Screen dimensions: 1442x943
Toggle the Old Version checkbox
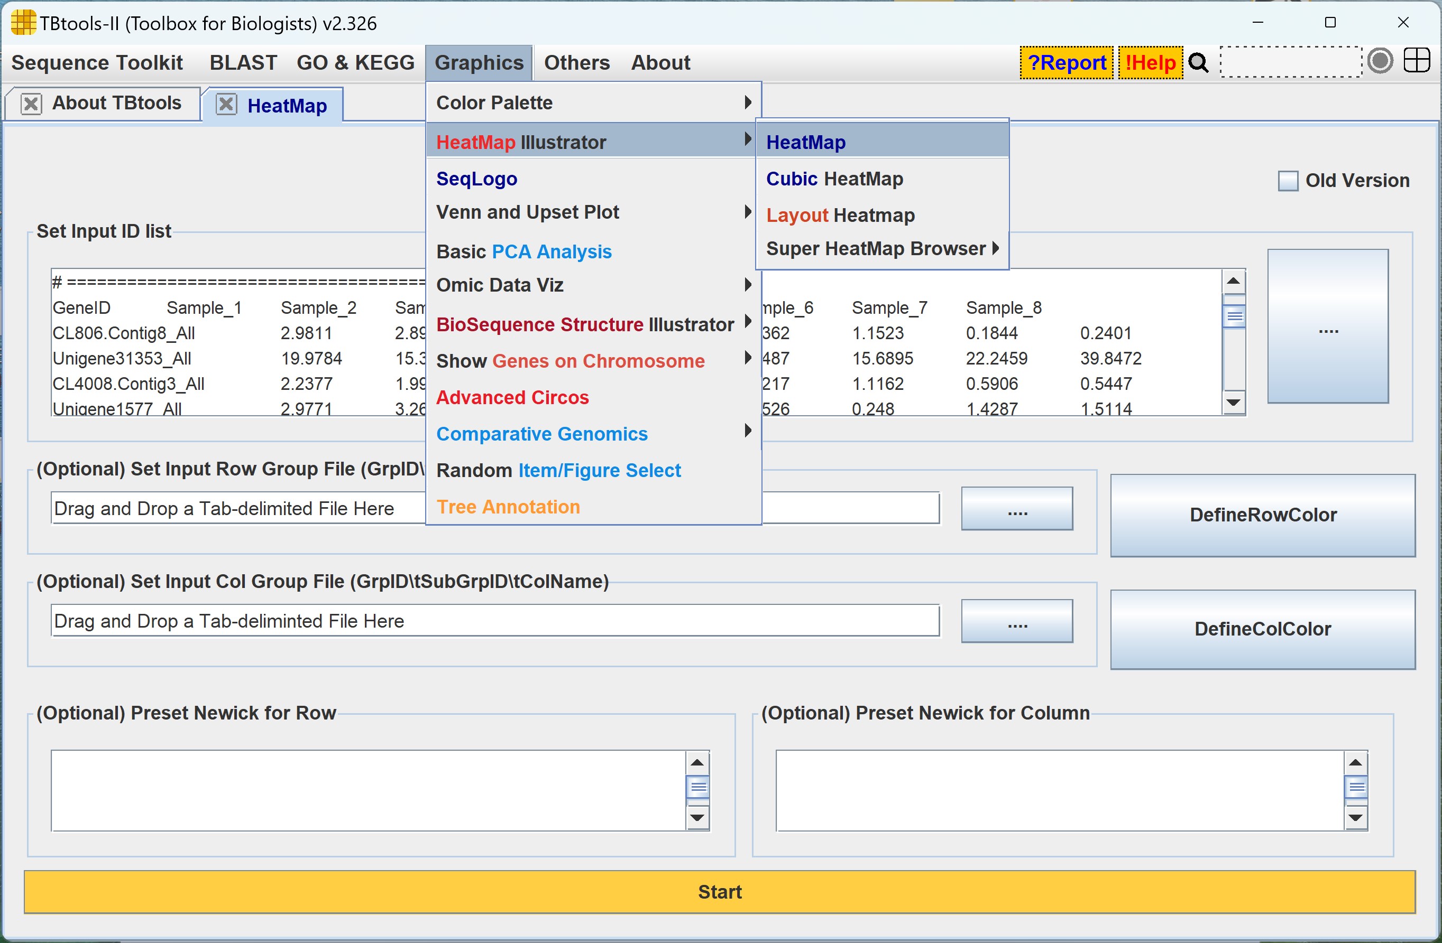click(x=1288, y=180)
